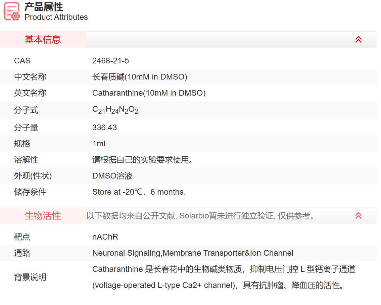Click the red document-with-gear Product Attributes icon
Viewport: 381px width, 305px height.
click(x=11, y=11)
